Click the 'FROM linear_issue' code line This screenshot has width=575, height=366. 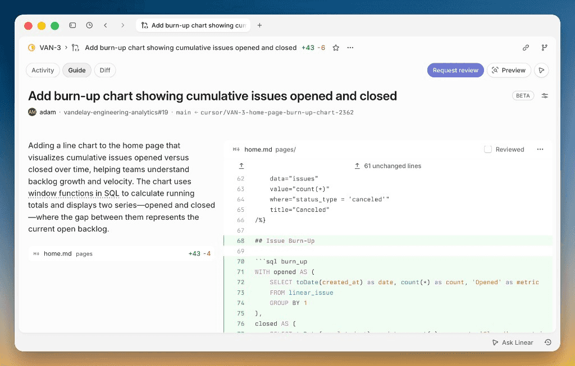coord(302,293)
